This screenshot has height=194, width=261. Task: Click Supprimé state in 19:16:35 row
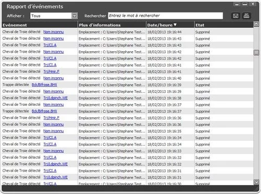203,131
